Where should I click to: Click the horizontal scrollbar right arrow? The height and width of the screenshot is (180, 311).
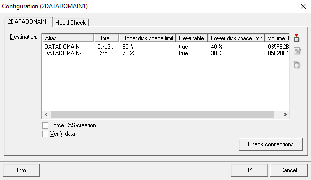285,114
